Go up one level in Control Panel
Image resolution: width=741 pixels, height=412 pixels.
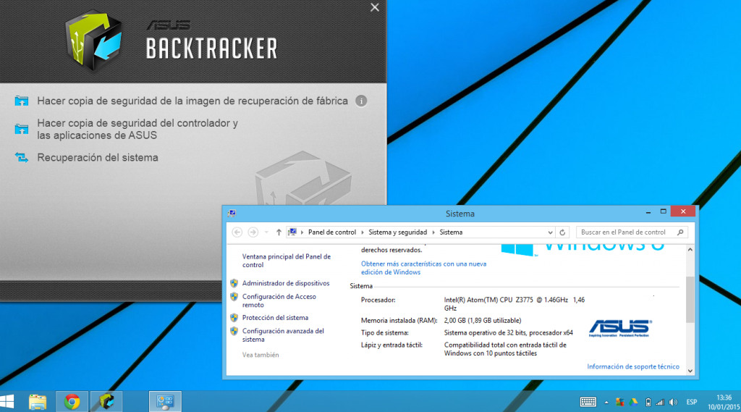click(279, 232)
